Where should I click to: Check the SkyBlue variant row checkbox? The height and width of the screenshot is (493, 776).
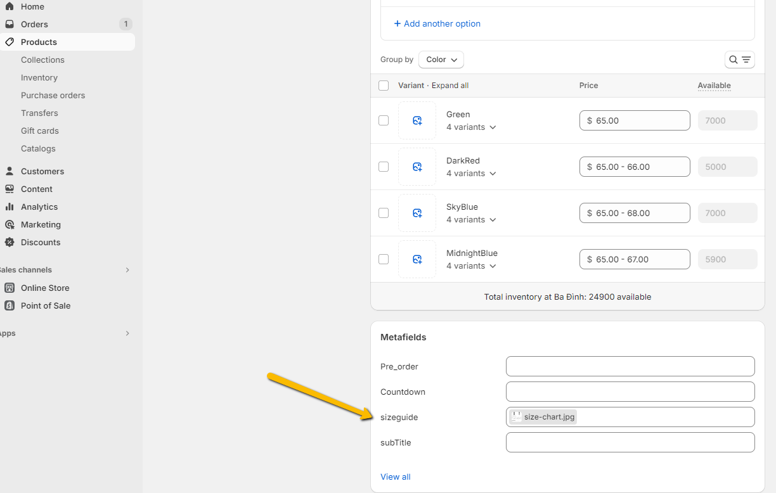click(x=384, y=213)
